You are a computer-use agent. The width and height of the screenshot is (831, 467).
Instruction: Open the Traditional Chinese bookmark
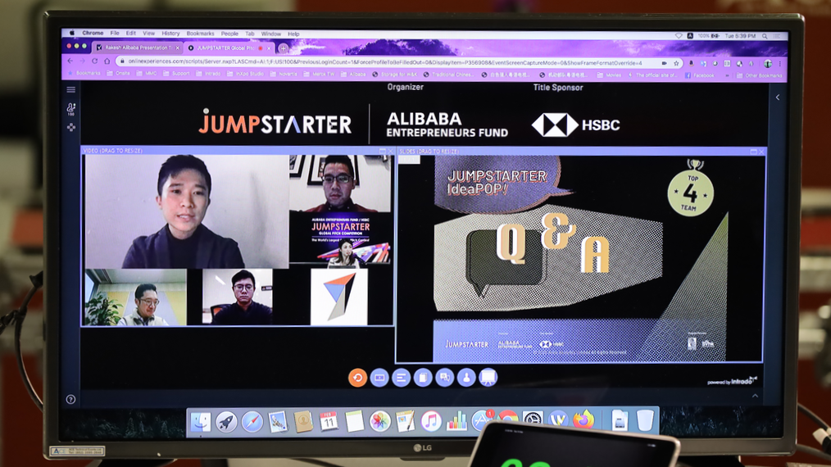click(447, 75)
